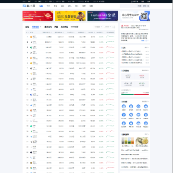This screenshot has width=173, height=173.
Task: Expand the arrow beside the highlighted table tab
Action: pos(40,27)
